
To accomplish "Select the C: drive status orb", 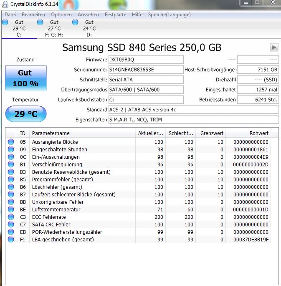I will [x=5, y=22].
